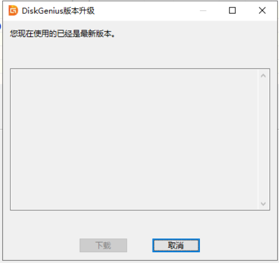Image resolution: width=279 pixels, height=263 pixels.
Task: Click the blank dialog area below the message
Action: (x=139, y=53)
